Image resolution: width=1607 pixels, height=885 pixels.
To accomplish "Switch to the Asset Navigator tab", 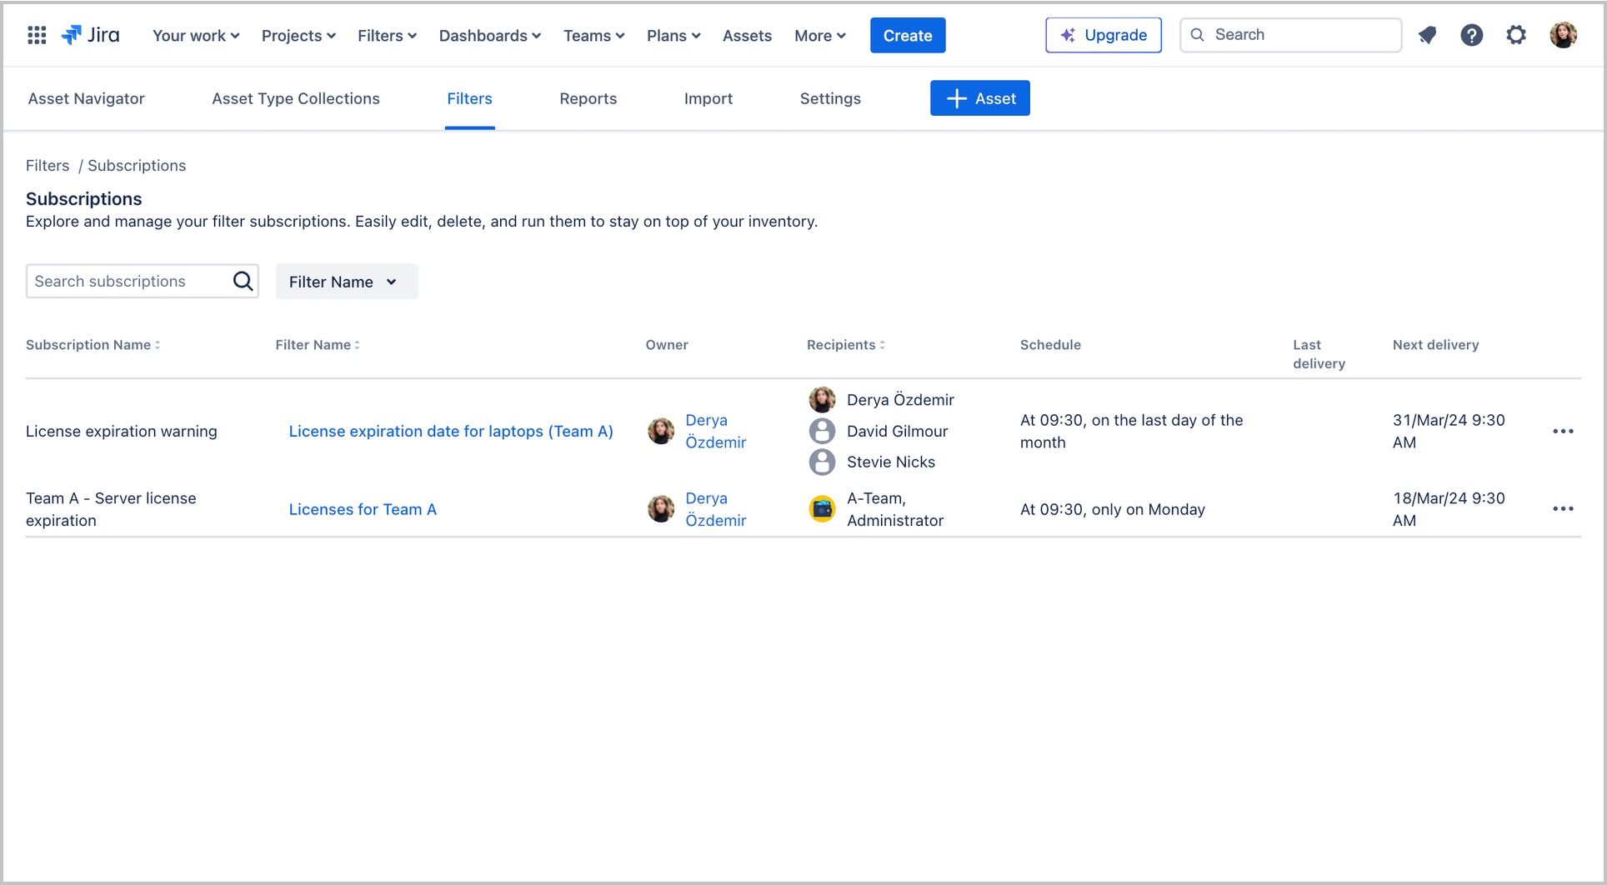I will coord(87,98).
